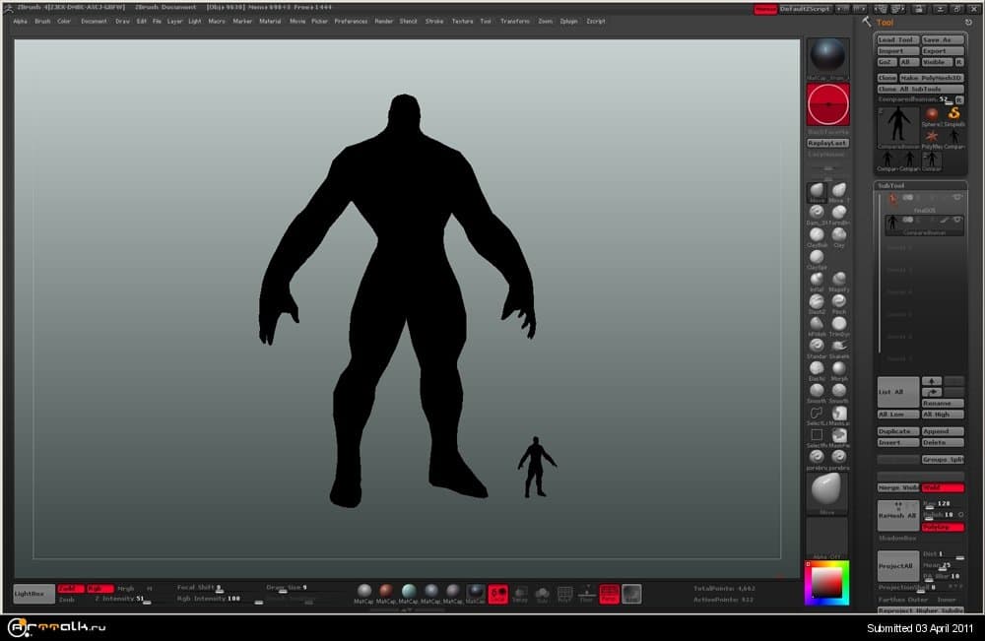The image size is (985, 641).
Task: Click the Load Tool button
Action: click(x=896, y=40)
